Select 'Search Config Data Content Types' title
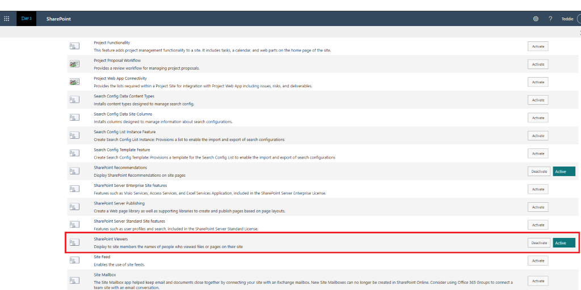This screenshot has width=581, height=290. 124,96
